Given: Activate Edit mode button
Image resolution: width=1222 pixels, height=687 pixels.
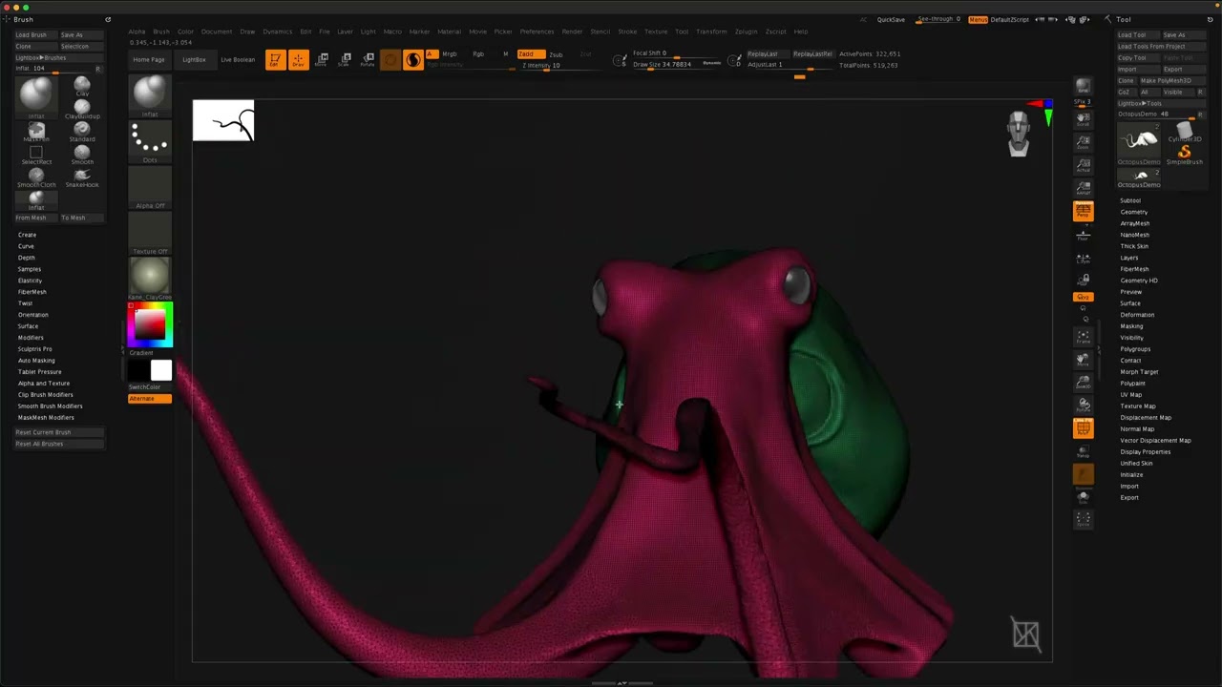Looking at the screenshot, I should pyautogui.click(x=275, y=60).
